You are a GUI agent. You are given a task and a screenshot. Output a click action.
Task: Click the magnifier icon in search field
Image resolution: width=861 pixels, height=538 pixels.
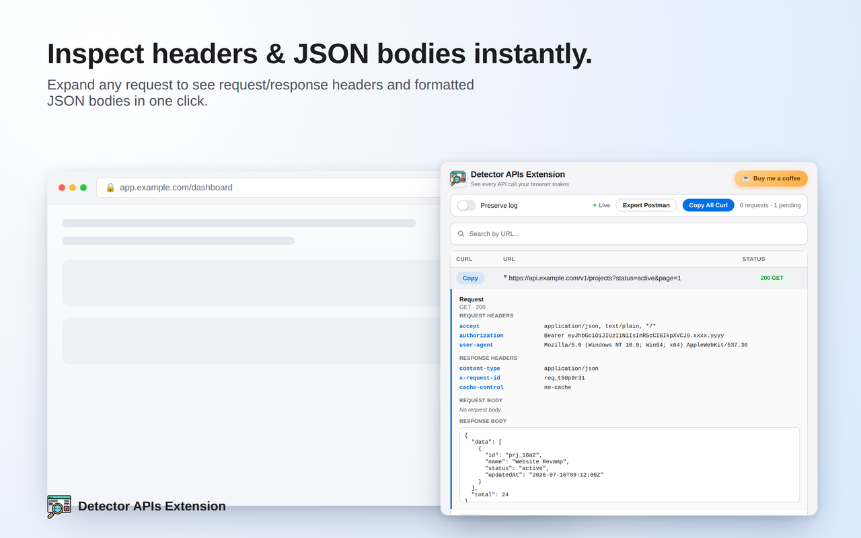tap(461, 234)
